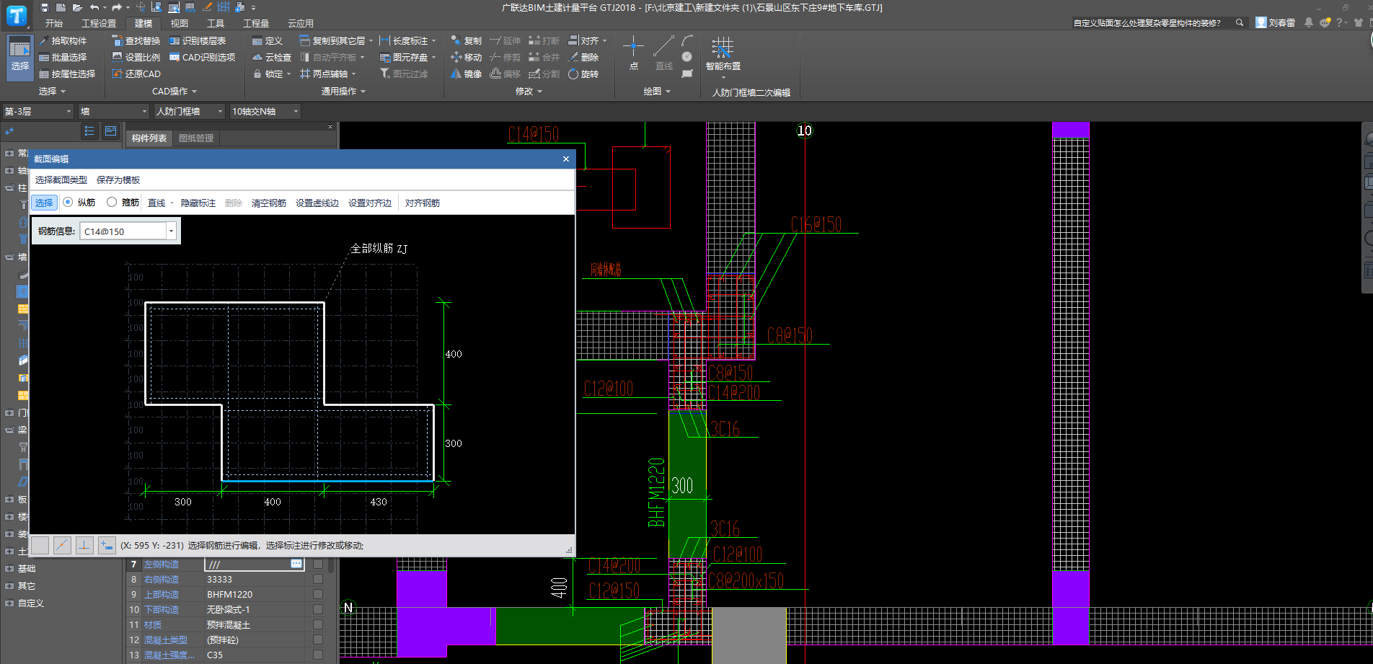This screenshot has height=664, width=1373.
Task: Click the redo arrow in quick access bar
Action: coord(116,7)
